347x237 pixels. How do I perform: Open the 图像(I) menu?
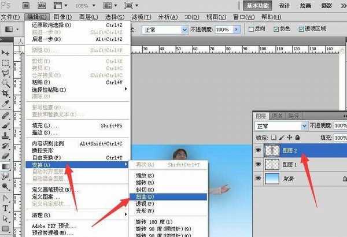tap(62, 17)
